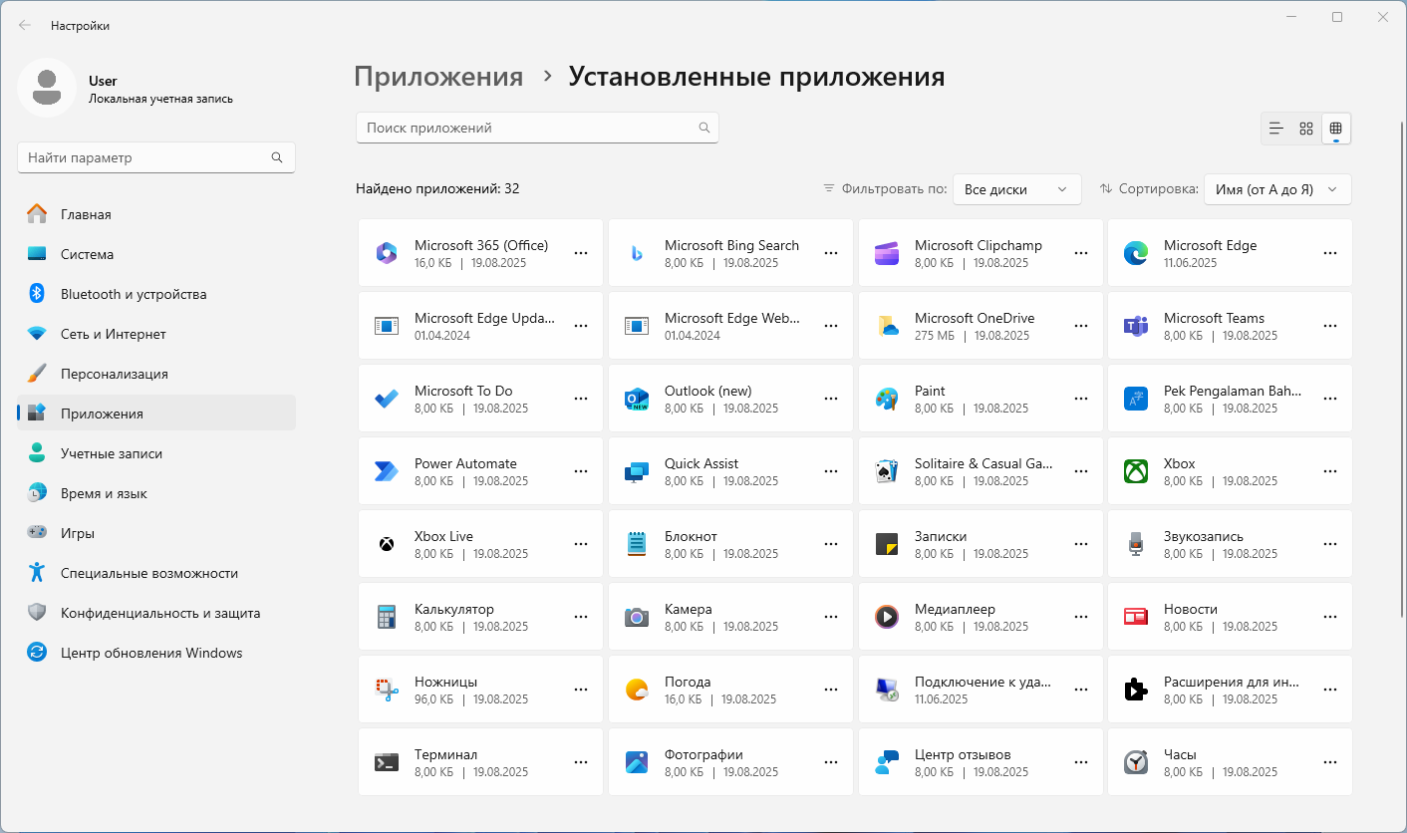Open Игры settings section

click(156, 533)
